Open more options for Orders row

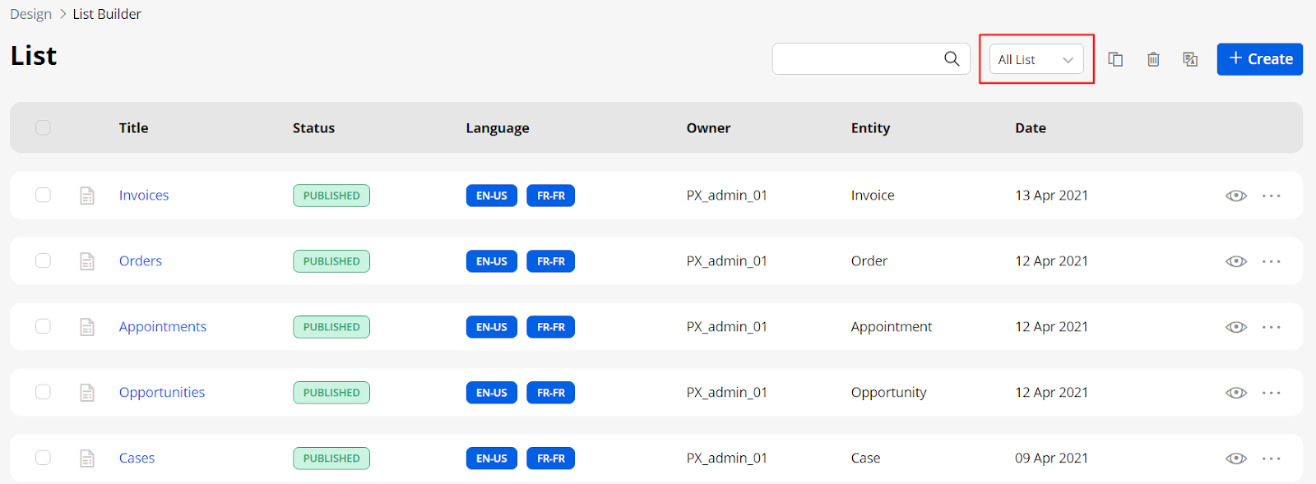1271,261
